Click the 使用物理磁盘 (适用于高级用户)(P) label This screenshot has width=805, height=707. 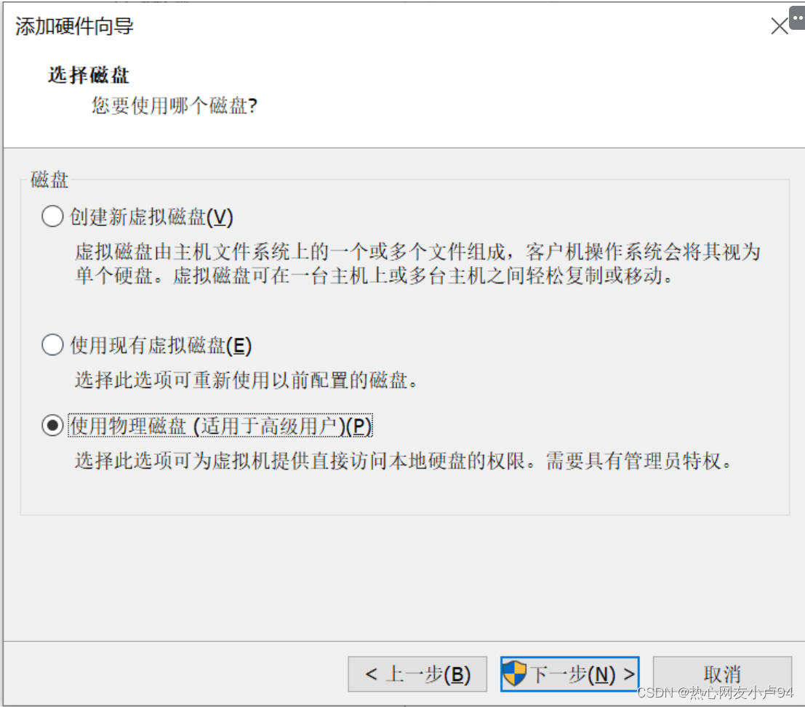click(x=221, y=426)
